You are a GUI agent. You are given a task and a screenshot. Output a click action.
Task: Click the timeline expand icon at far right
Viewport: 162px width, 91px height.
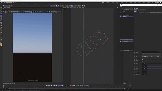[x=130, y=85]
